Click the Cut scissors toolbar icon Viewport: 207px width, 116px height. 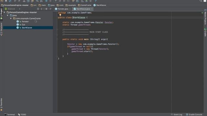point(24,1)
